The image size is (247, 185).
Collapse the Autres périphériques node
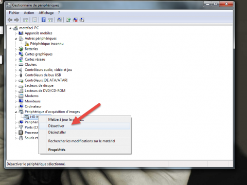coord(16,39)
